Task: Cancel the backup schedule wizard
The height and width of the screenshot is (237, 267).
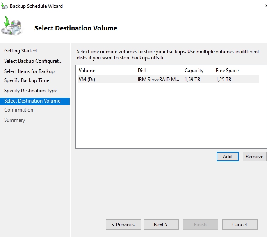Action: pyautogui.click(x=240, y=225)
